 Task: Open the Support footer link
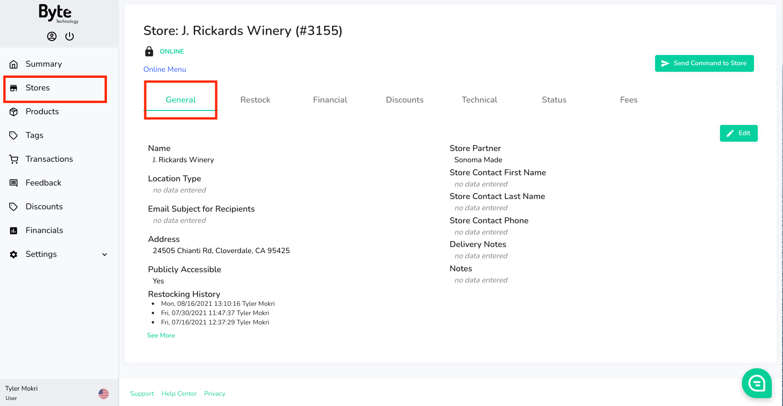[142, 394]
